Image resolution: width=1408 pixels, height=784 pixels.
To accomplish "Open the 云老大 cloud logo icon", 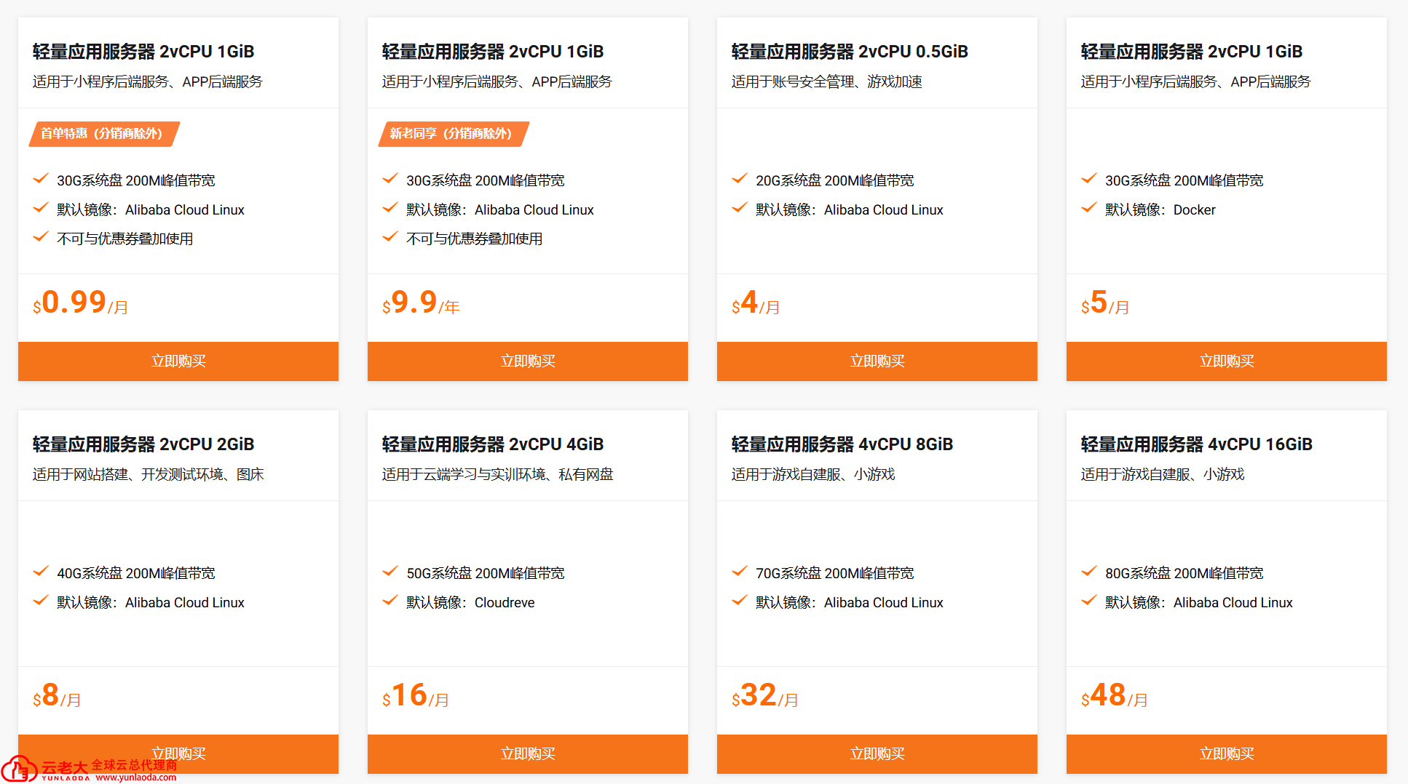I will [19, 769].
